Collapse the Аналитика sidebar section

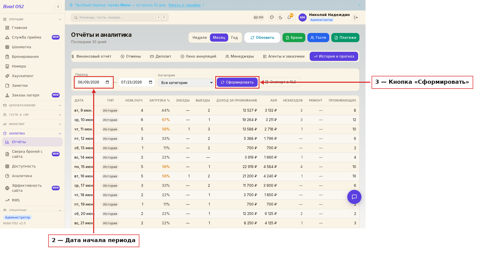[x=32, y=133]
